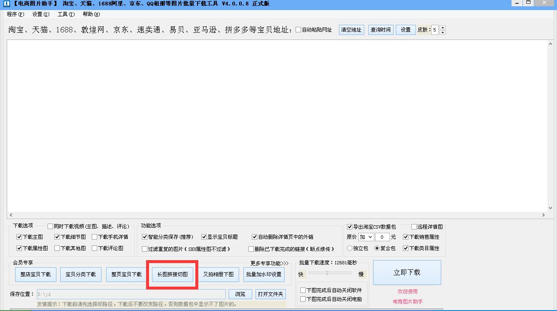This screenshot has width=557, height=311.
Task: Open the 工具(T) menu
Action: point(67,14)
